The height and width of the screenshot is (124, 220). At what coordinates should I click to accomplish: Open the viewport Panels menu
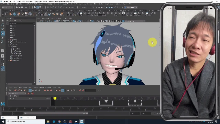click(x=70, y=19)
